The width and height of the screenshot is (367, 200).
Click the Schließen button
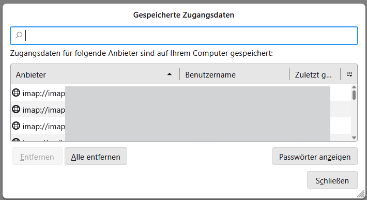point(332,180)
